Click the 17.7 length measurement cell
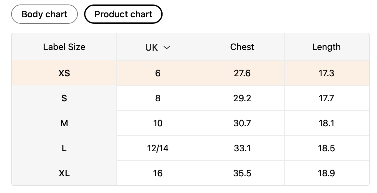 pyautogui.click(x=326, y=98)
